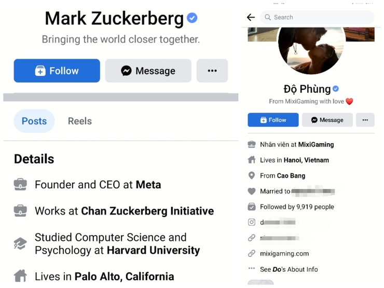Click the heart icon beside Married to
Screen dimensions: 384x288
(252, 191)
